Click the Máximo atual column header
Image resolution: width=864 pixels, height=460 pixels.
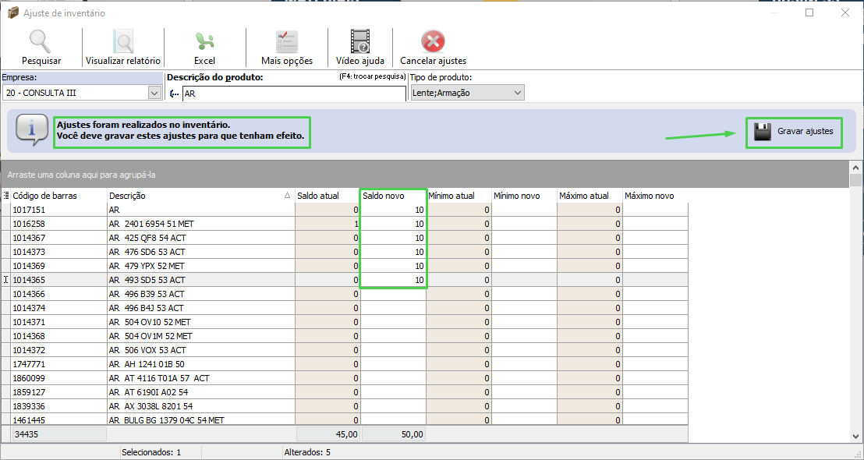[x=590, y=196]
